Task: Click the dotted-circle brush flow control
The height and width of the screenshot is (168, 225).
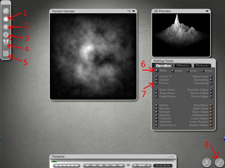Action: [x=6, y=34]
